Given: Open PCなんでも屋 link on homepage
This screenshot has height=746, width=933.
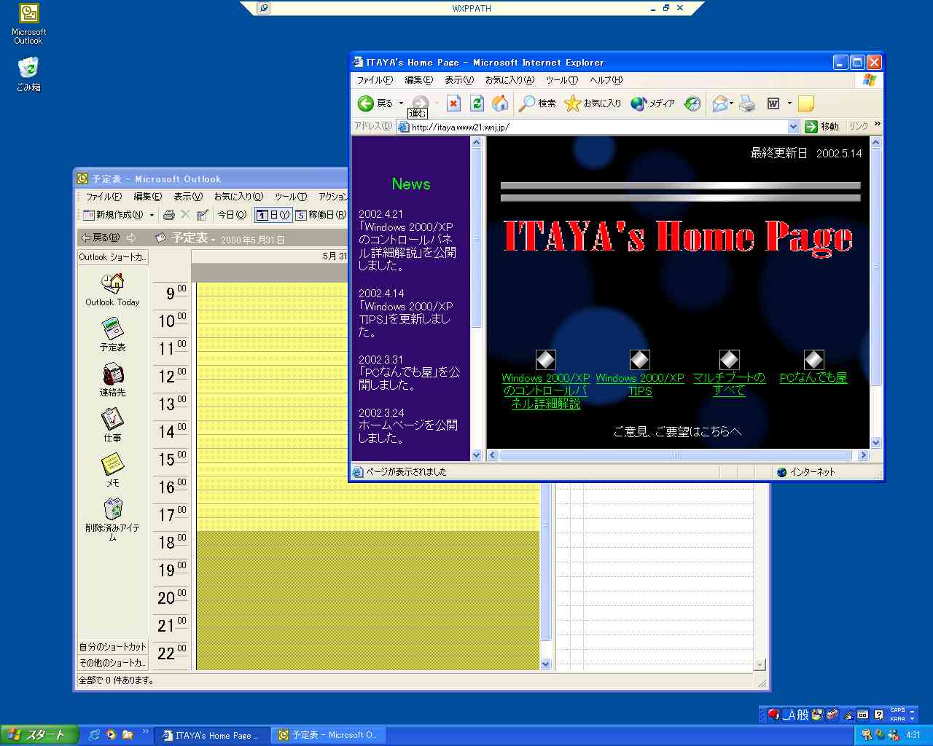Looking at the screenshot, I should [x=813, y=377].
